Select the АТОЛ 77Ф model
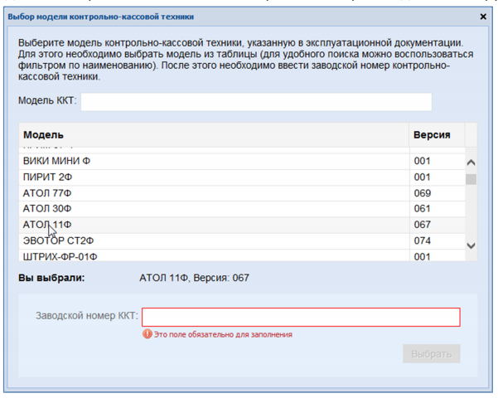This screenshot has width=498, height=403. pos(242,193)
